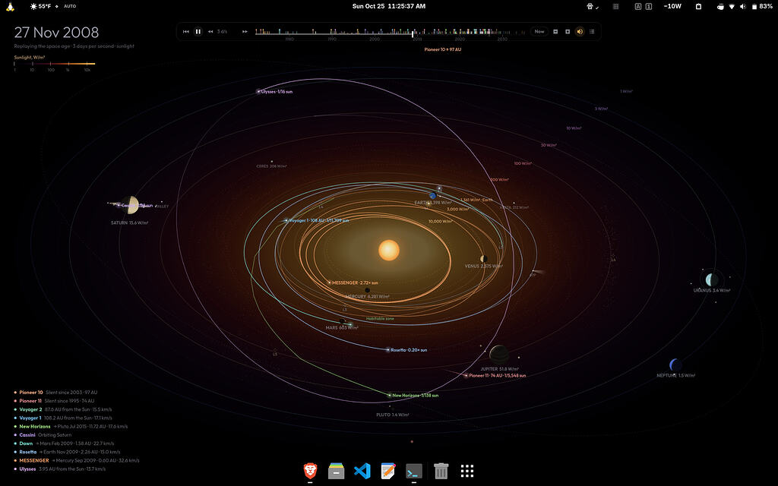Open the Files app in the dock
The height and width of the screenshot is (486, 778).
(336, 471)
